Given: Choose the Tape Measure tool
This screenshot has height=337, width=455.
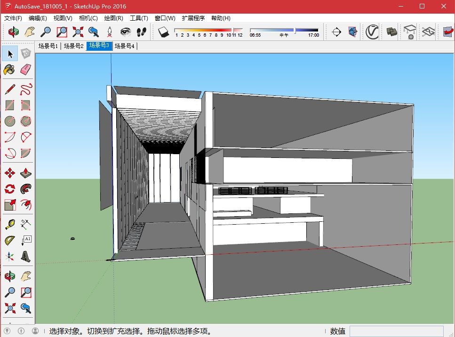Looking at the screenshot, I should (10, 224).
